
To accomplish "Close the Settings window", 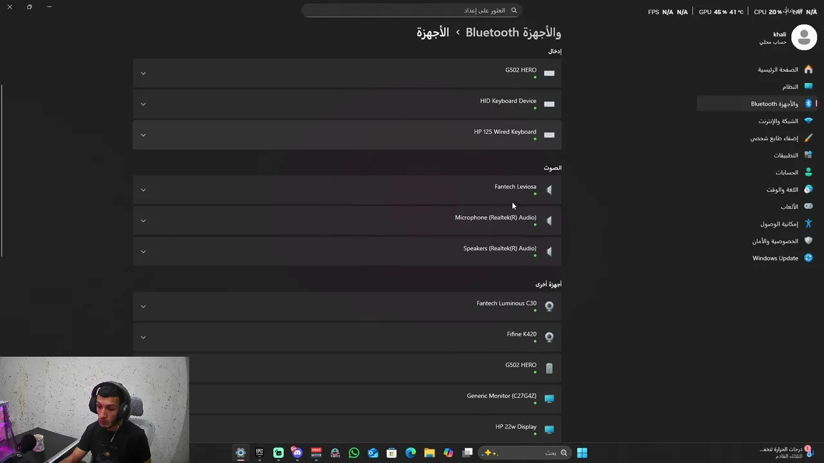I will point(10,6).
